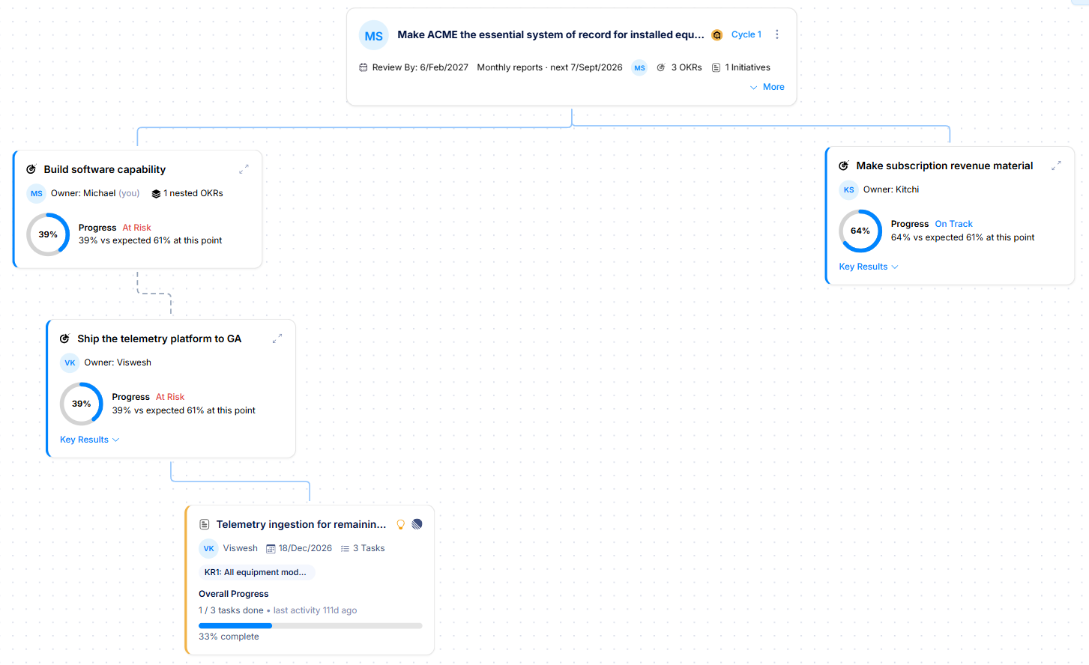Image resolution: width=1089 pixels, height=665 pixels.
Task: Click the VK avatar beside Owner: Viswesh
Action: [70, 362]
